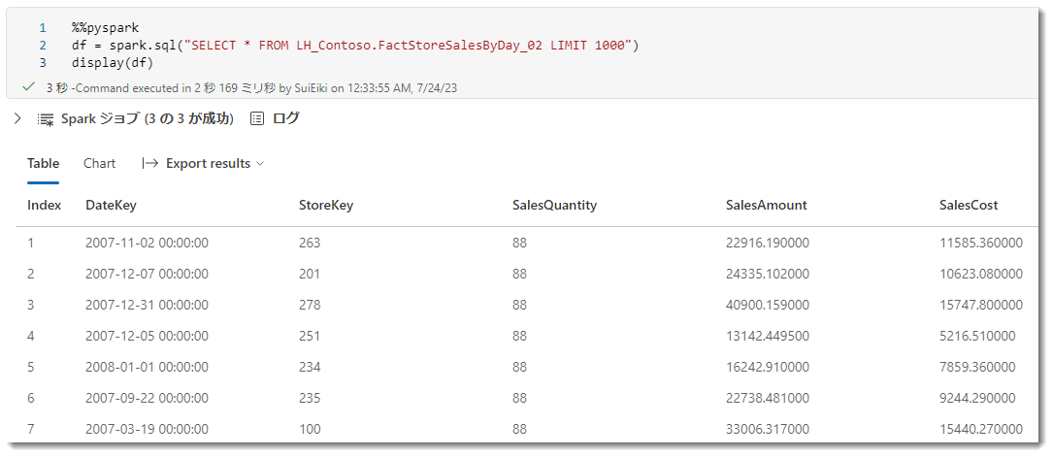Select the SalesQuantity column header

(x=554, y=205)
